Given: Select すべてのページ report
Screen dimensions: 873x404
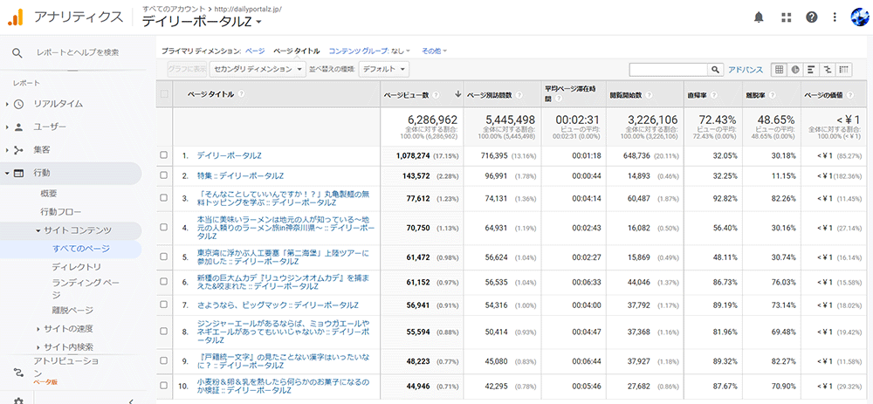Looking at the screenshot, I should (x=80, y=249).
